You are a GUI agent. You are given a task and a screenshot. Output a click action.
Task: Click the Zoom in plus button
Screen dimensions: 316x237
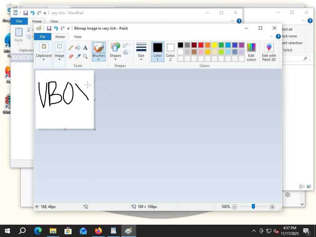click(x=272, y=207)
